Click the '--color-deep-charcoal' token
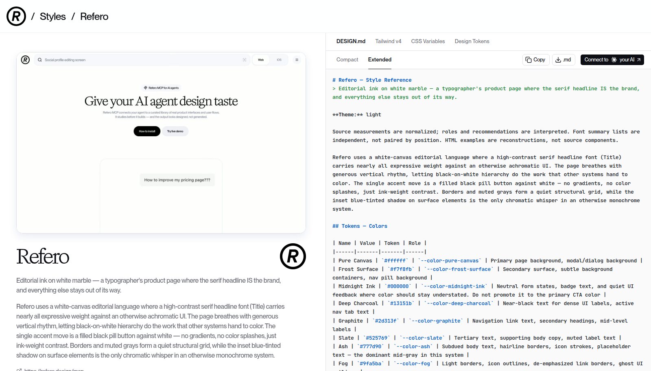Viewport: 651px width, 371px height. click(x=458, y=303)
